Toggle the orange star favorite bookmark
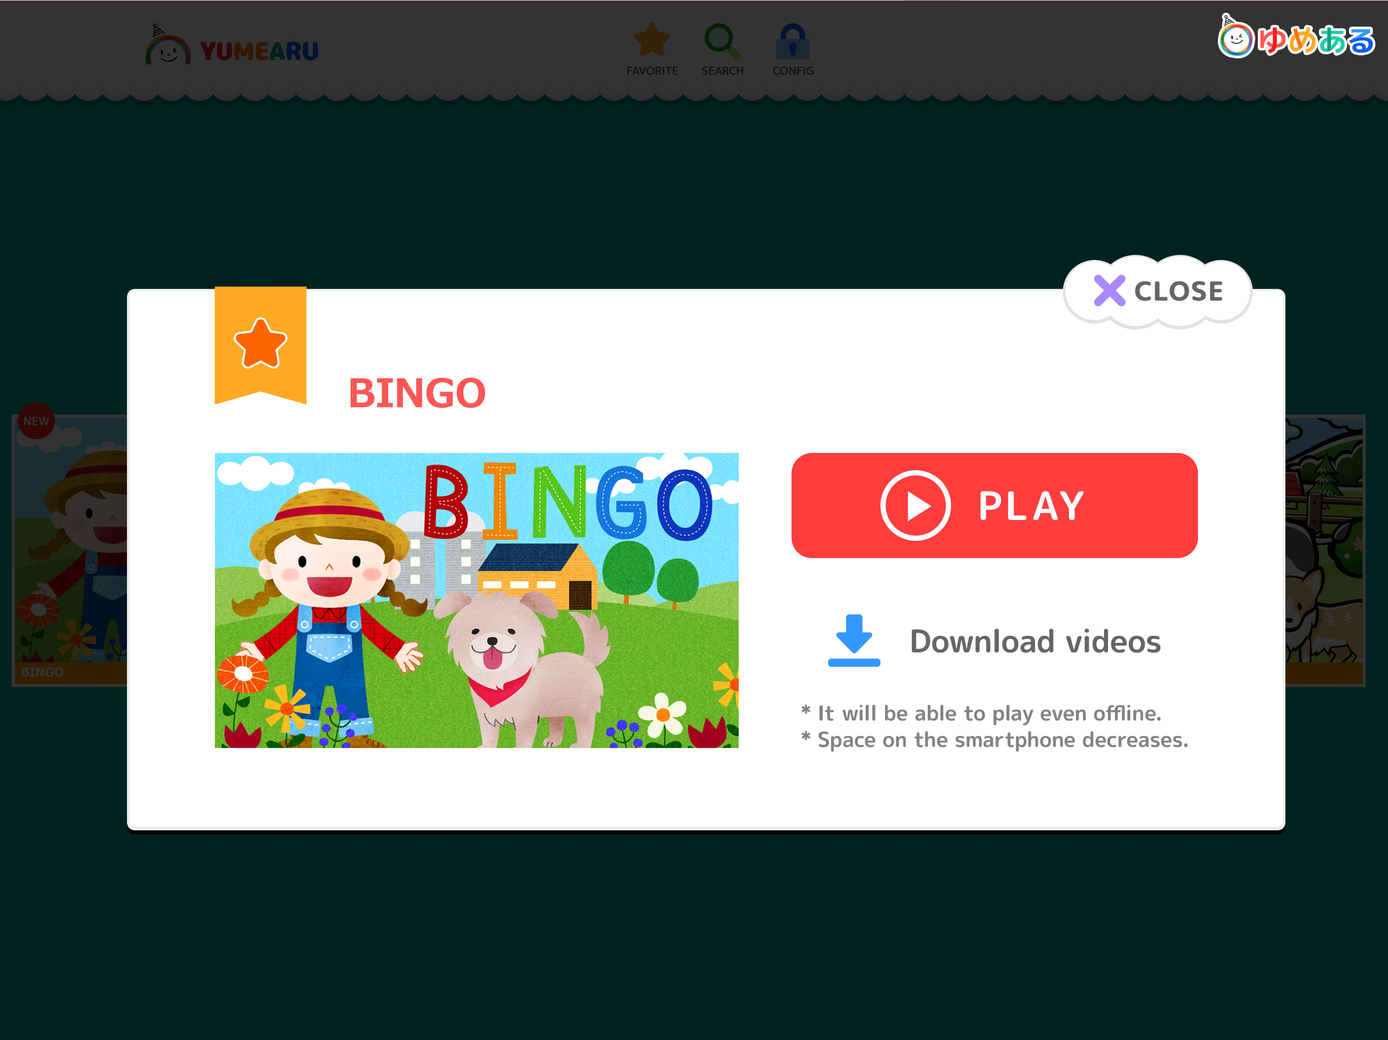Screen dimensions: 1388x1040 (261, 344)
